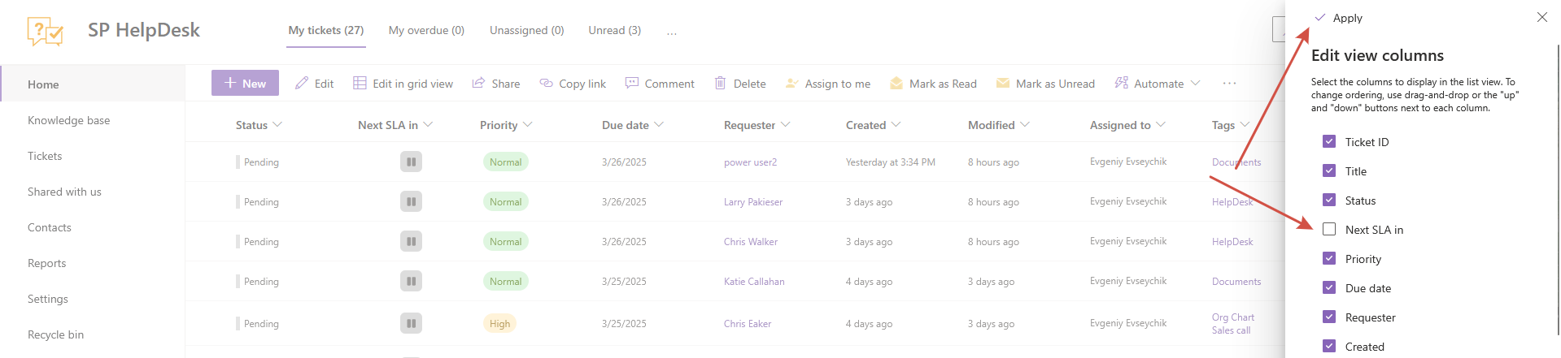Screen dimensions: 1561x358
Task: Uncheck the Ticket ID column checkbox
Action: 1329,142
